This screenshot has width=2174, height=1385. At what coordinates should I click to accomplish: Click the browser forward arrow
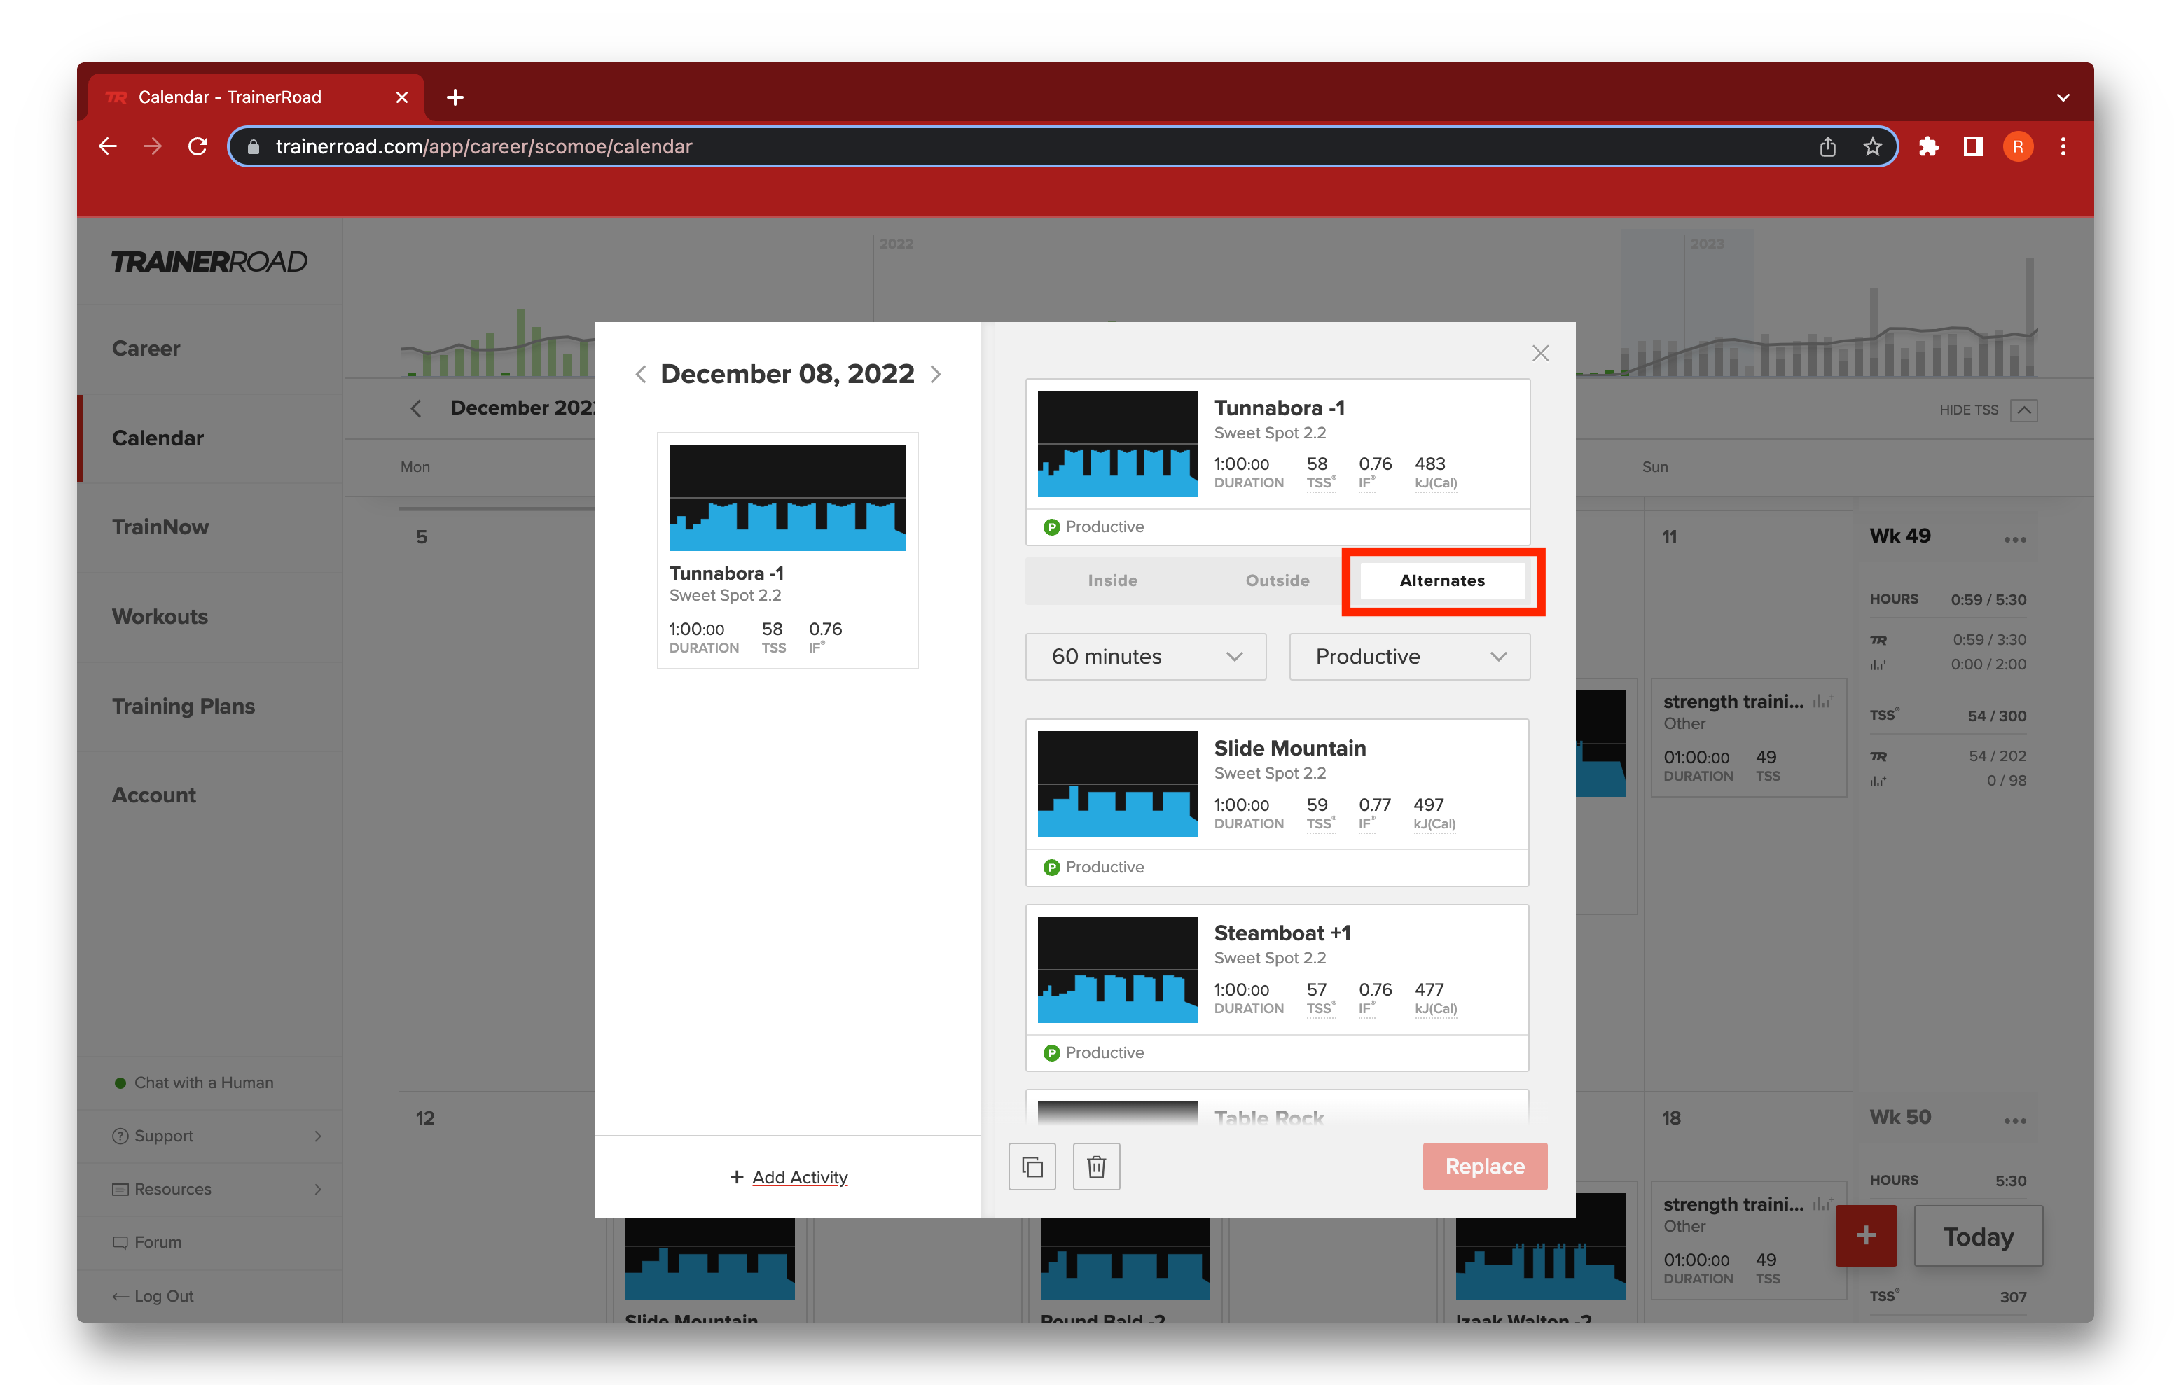click(153, 146)
